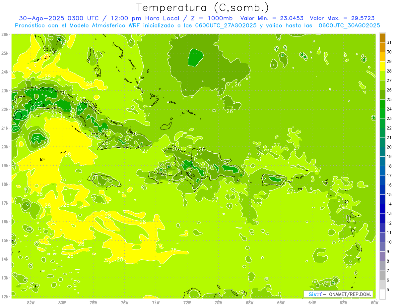Screen dimensions: 398x307
Task: Pick the blue legend band between 15 and 16
Action: [x=382, y=190]
